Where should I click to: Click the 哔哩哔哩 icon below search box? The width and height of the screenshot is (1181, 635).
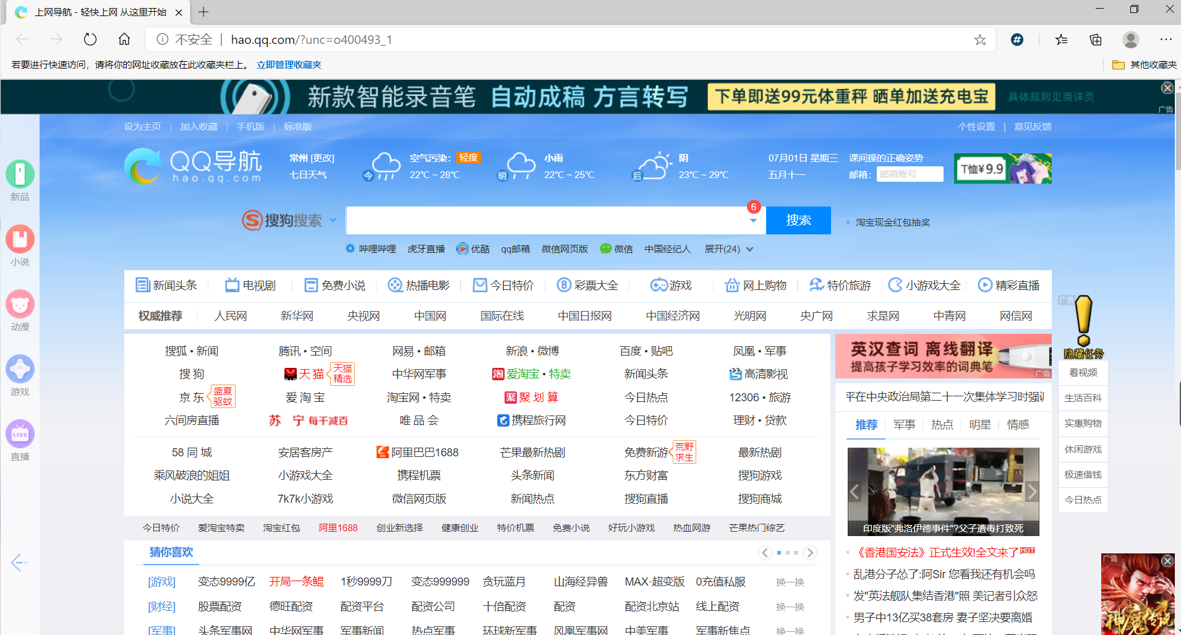pos(350,249)
